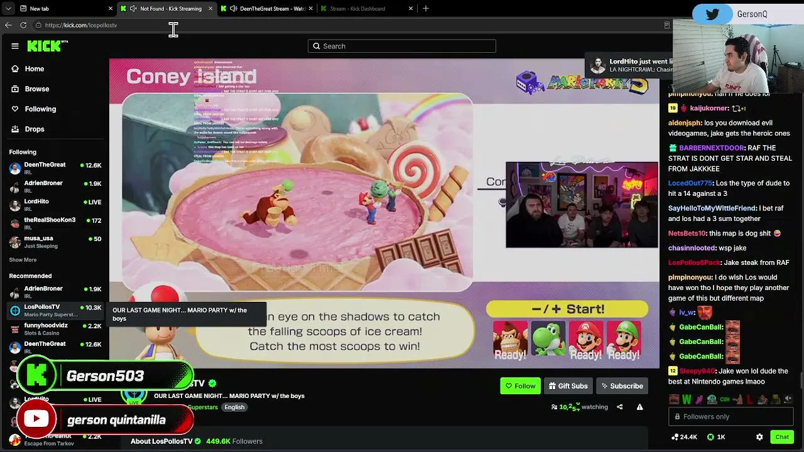Click funnyhoodvidz channel avatar
The height and width of the screenshot is (452, 804).
pos(15,329)
